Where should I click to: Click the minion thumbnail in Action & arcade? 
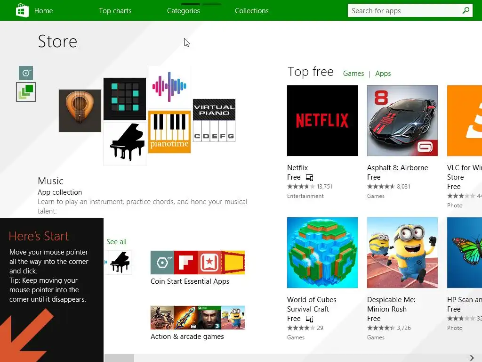point(233,318)
